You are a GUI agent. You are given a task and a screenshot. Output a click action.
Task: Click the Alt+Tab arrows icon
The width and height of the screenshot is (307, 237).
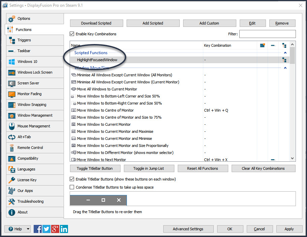[x=12, y=137]
